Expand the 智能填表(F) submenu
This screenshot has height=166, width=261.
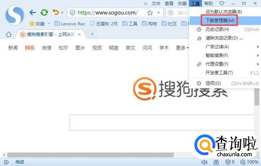tap(225, 55)
